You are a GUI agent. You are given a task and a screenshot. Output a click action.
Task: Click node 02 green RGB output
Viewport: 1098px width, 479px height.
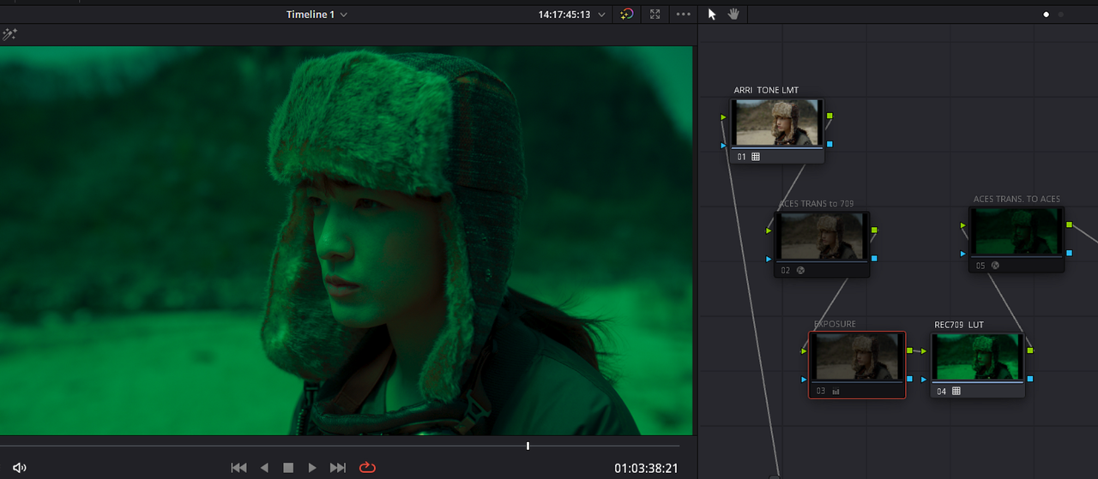[874, 230]
